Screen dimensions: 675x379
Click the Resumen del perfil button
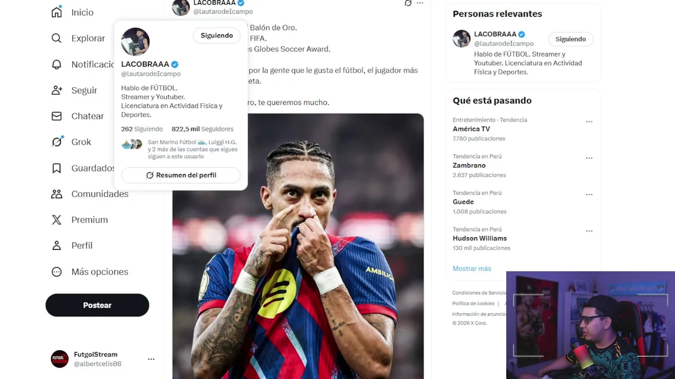point(181,175)
